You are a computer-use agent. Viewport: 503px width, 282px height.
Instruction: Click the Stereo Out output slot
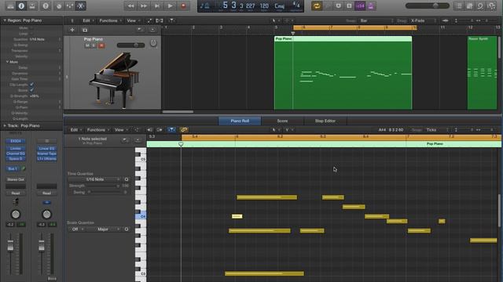pos(16,179)
